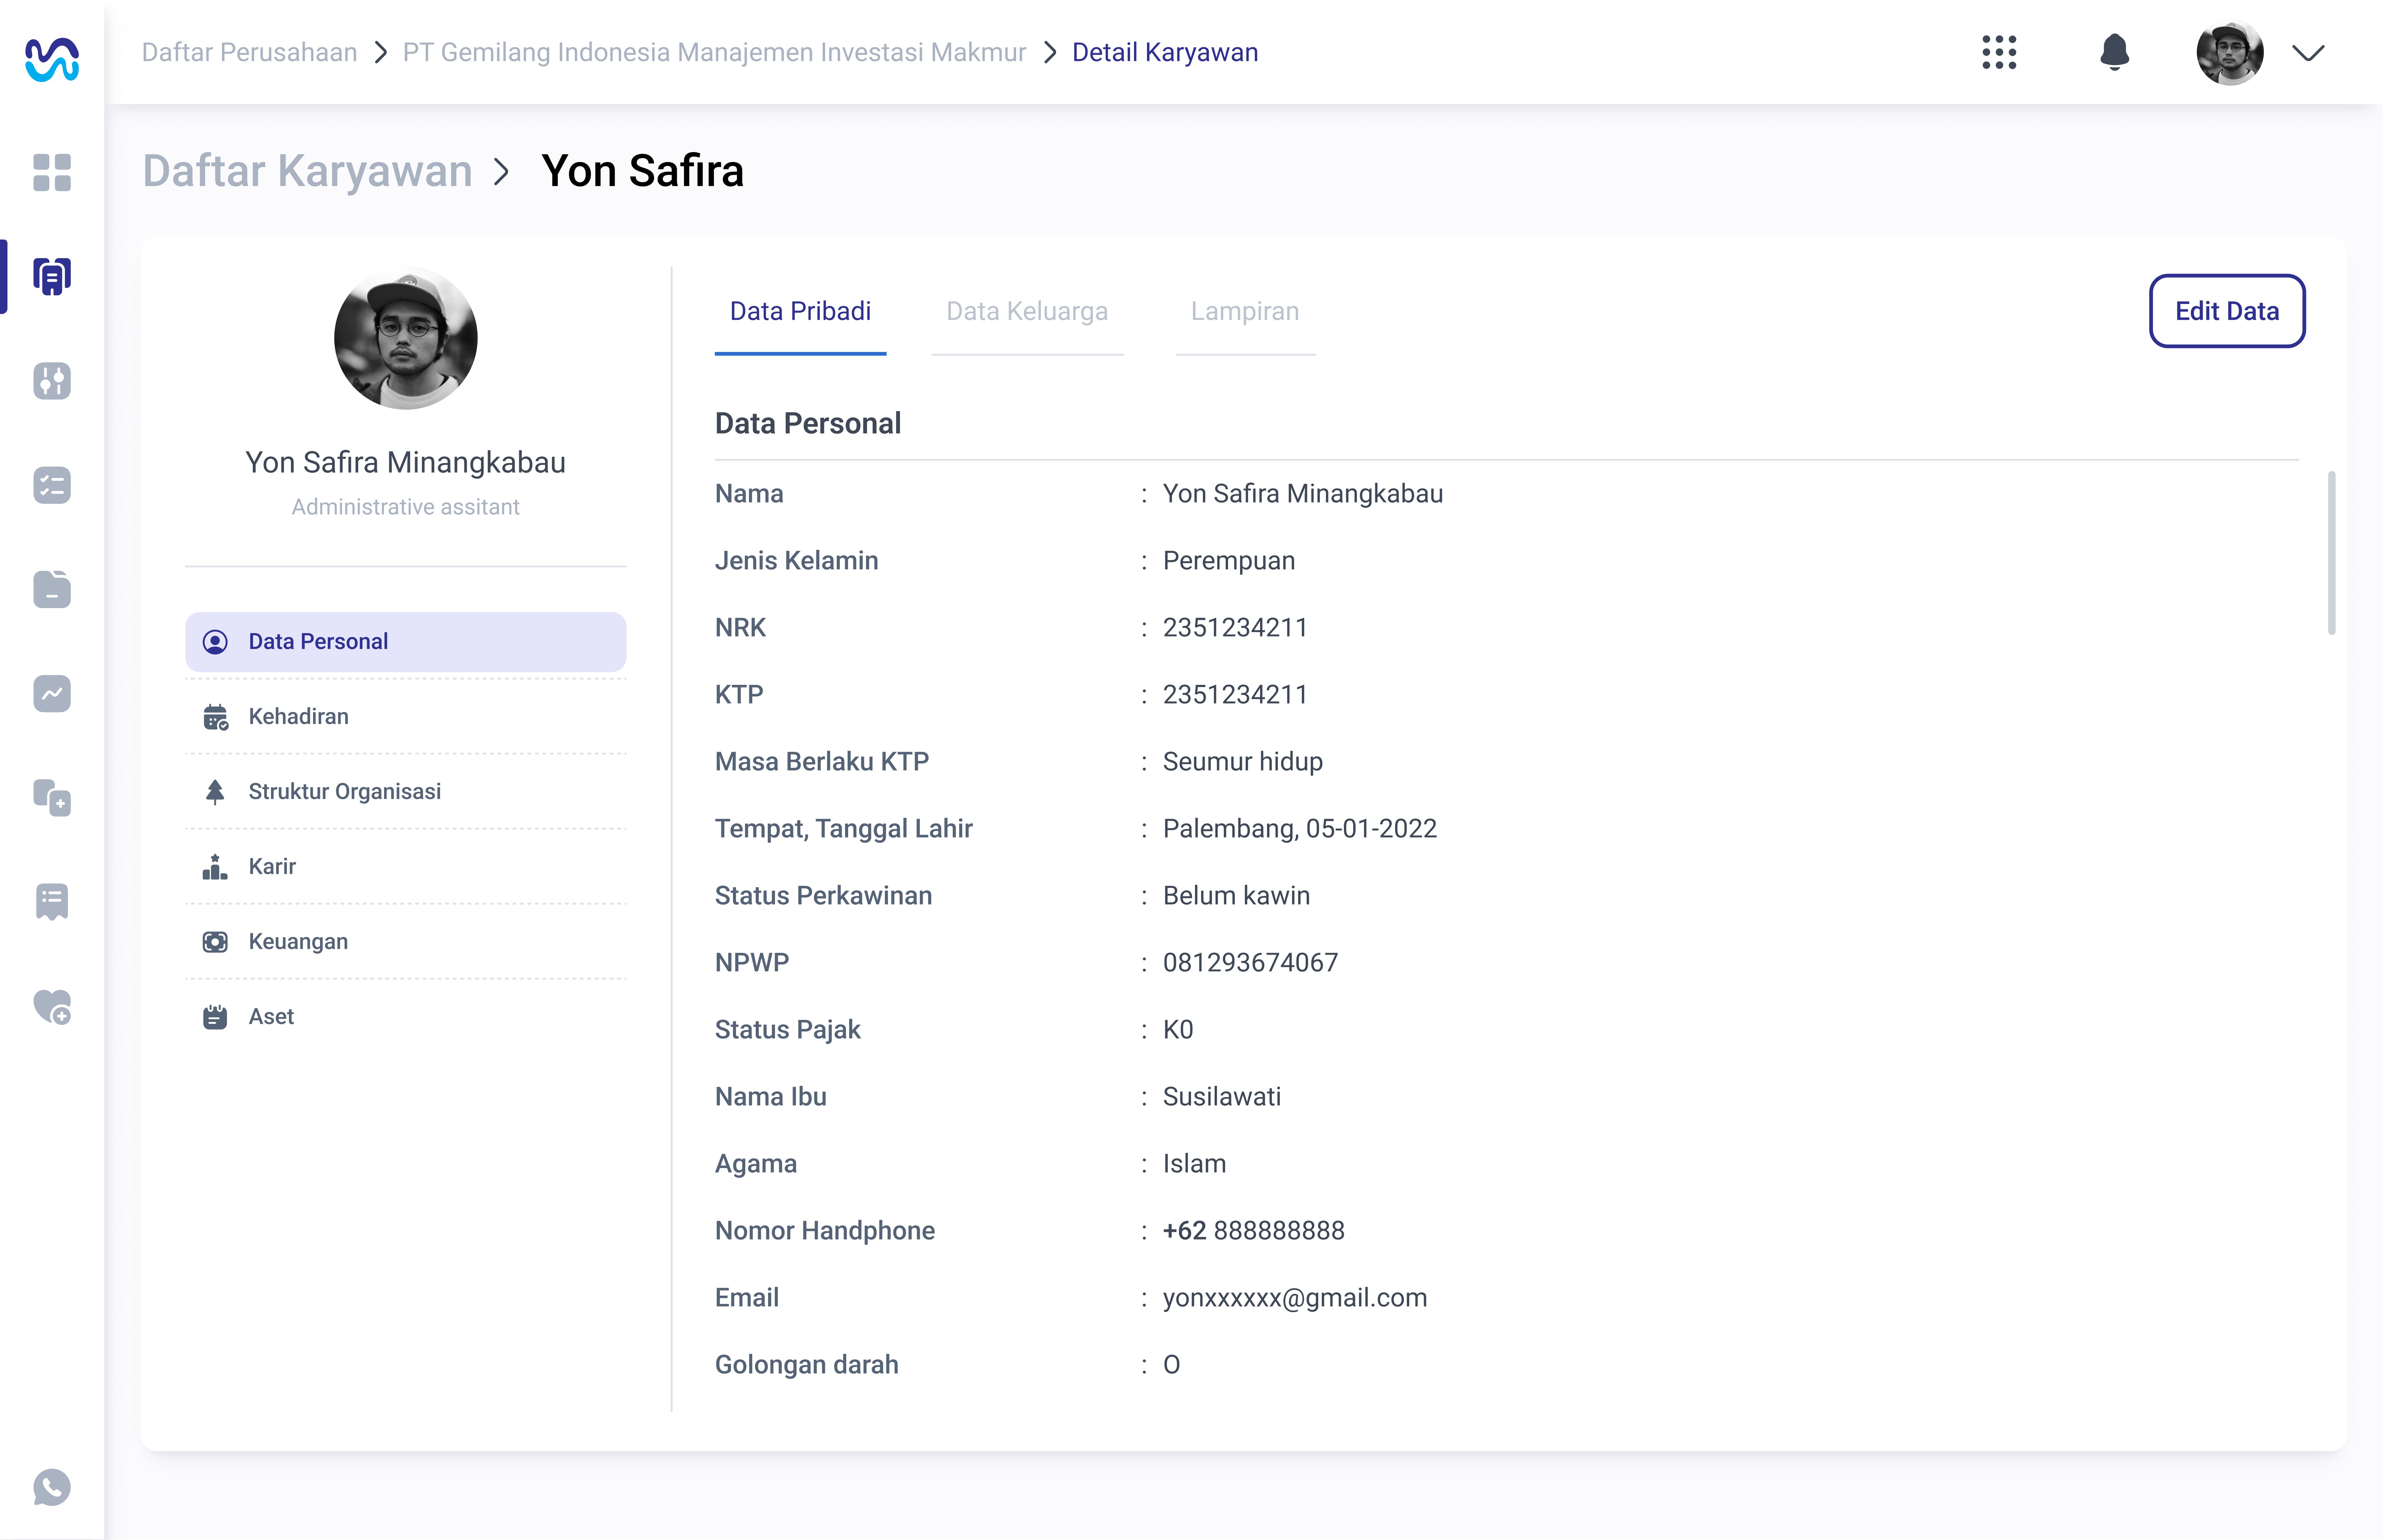Click the Data Personal section heading
The width and height of the screenshot is (2383, 1540).
(808, 424)
